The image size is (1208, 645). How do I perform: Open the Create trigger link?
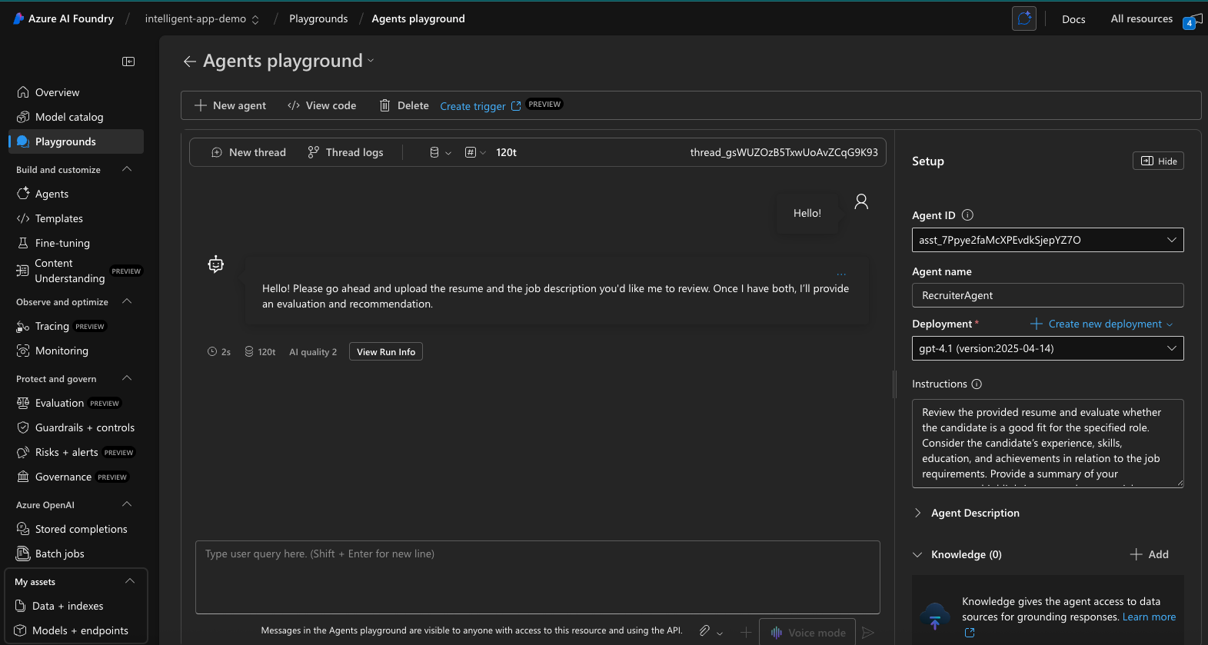pyautogui.click(x=480, y=106)
